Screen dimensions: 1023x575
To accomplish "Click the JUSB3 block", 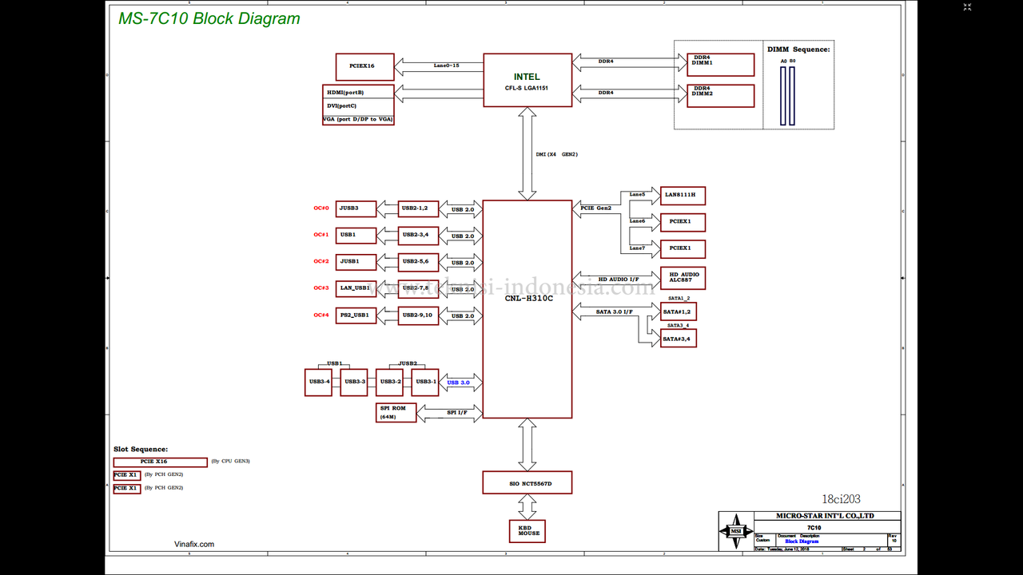I will click(356, 208).
